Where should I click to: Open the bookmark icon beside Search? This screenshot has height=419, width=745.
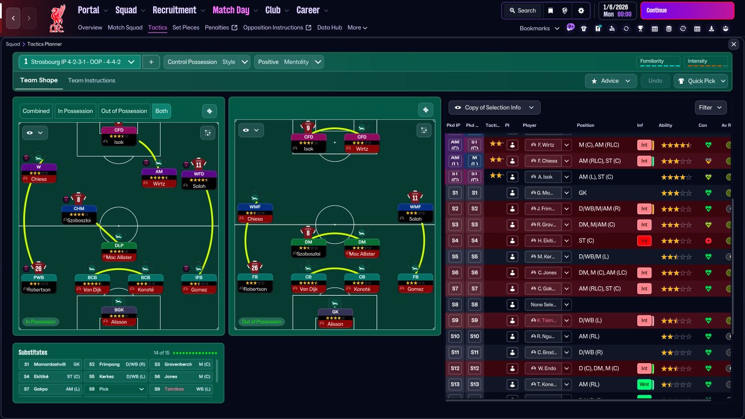point(551,10)
